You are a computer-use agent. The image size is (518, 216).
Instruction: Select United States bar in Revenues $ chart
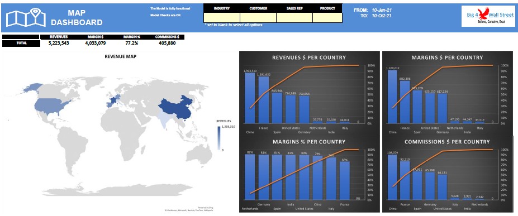(291, 109)
